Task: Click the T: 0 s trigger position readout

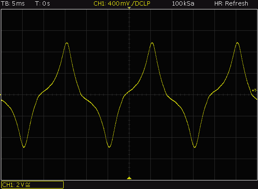Action: pyautogui.click(x=42, y=3)
